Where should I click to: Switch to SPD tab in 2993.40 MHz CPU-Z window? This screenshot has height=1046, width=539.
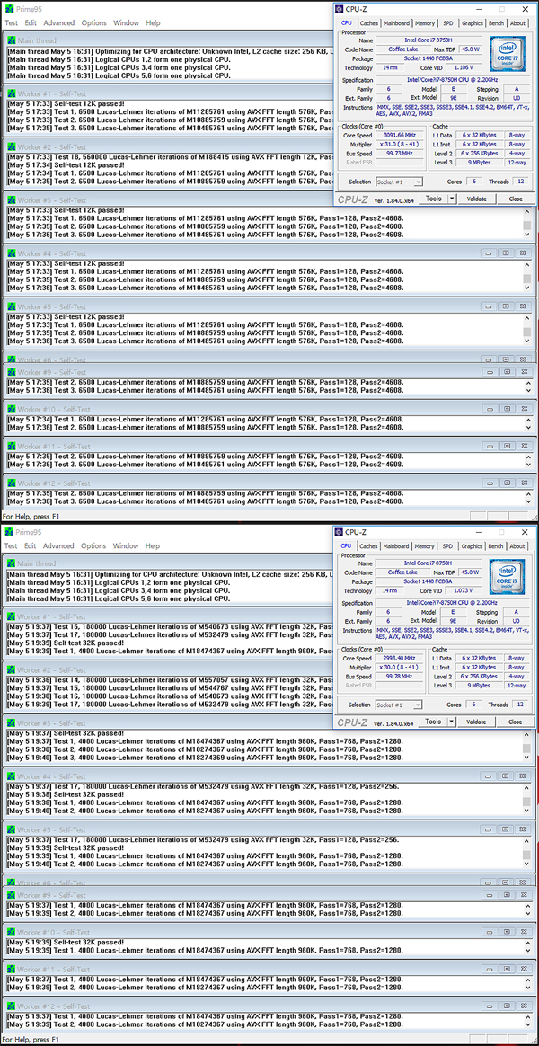click(447, 545)
